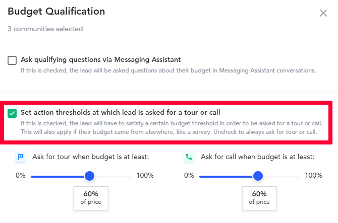Click the tour budget slider handle
Screen dimensions: 338x223
pyautogui.click(x=89, y=176)
